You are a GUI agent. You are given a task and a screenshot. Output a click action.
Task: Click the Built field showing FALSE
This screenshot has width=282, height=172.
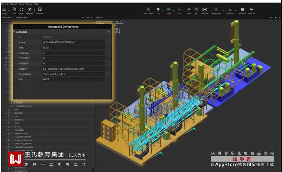point(74,79)
